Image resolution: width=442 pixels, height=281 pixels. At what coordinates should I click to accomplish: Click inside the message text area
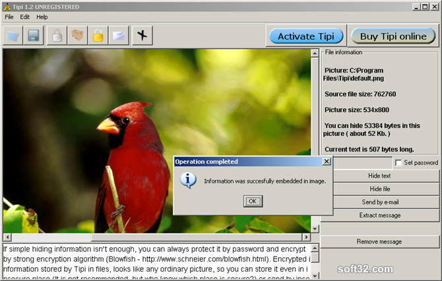pyautogui.click(x=157, y=262)
